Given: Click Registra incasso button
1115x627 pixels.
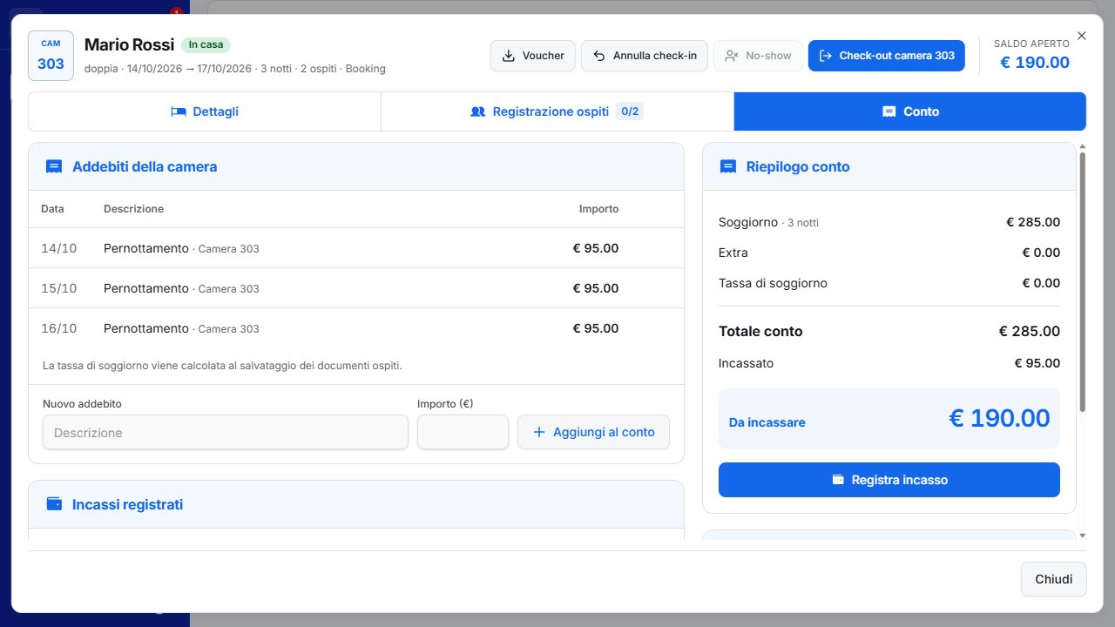Looking at the screenshot, I should (x=889, y=480).
